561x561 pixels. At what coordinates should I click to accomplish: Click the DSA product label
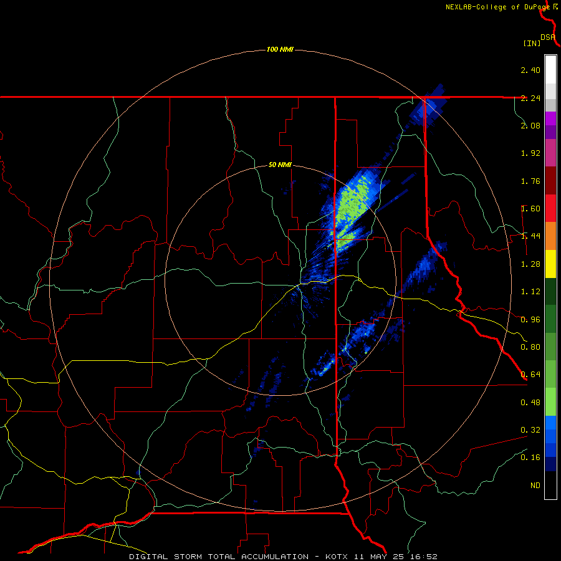(x=548, y=37)
